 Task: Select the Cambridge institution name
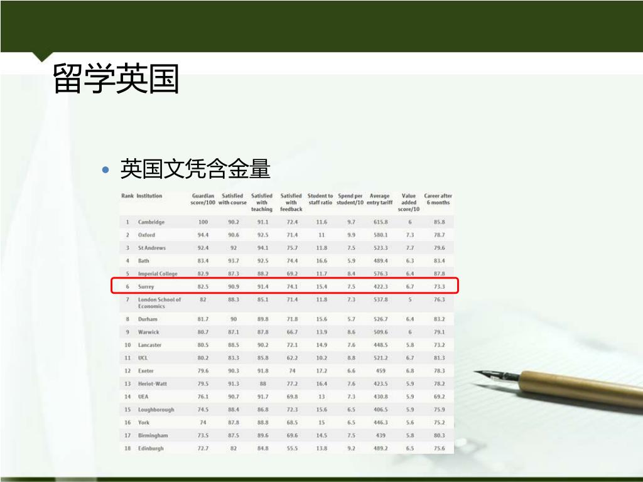151,222
